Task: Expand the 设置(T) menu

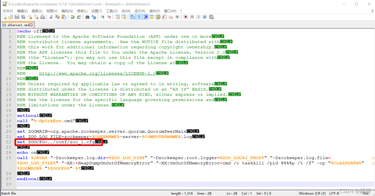Action: point(97,11)
